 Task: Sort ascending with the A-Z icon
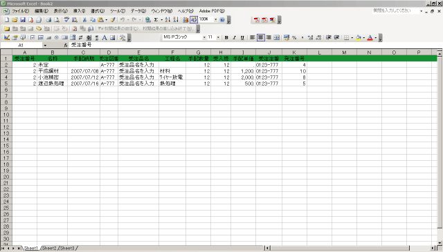tap(168, 20)
